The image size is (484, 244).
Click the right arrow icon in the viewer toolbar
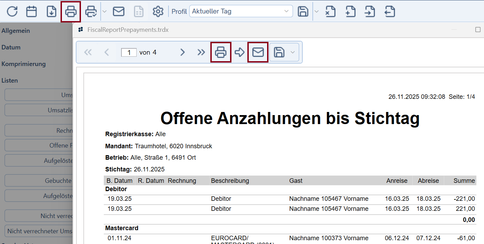tap(239, 52)
